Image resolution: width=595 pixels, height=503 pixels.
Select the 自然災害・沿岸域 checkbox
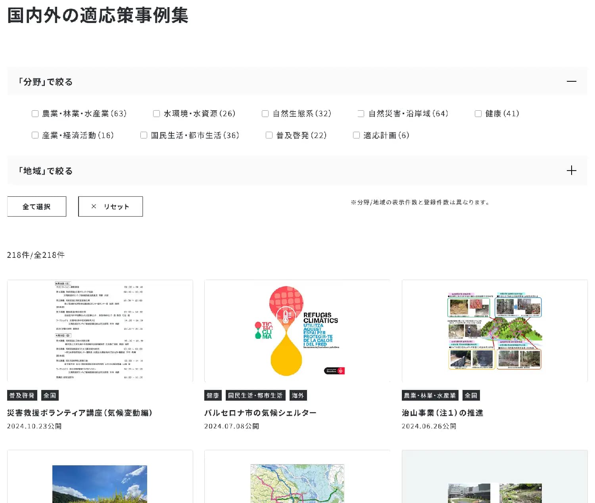click(361, 114)
